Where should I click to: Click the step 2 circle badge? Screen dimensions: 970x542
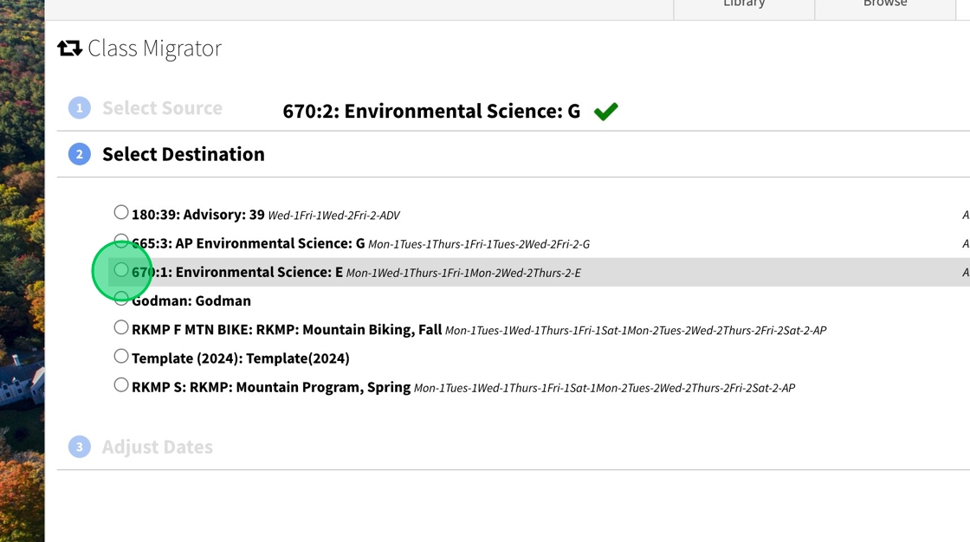coord(79,154)
